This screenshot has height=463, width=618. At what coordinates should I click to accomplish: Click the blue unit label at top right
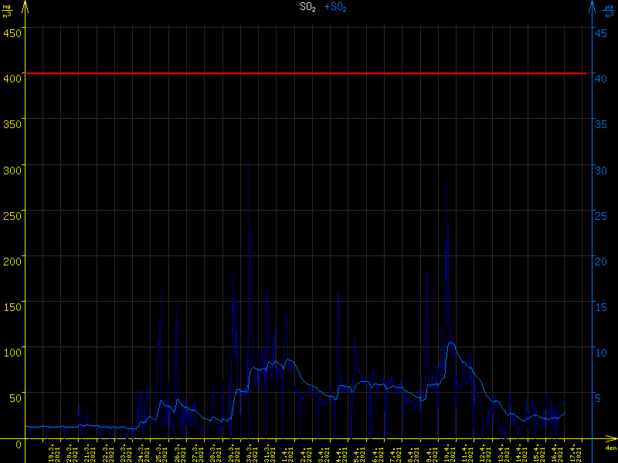[x=609, y=10]
